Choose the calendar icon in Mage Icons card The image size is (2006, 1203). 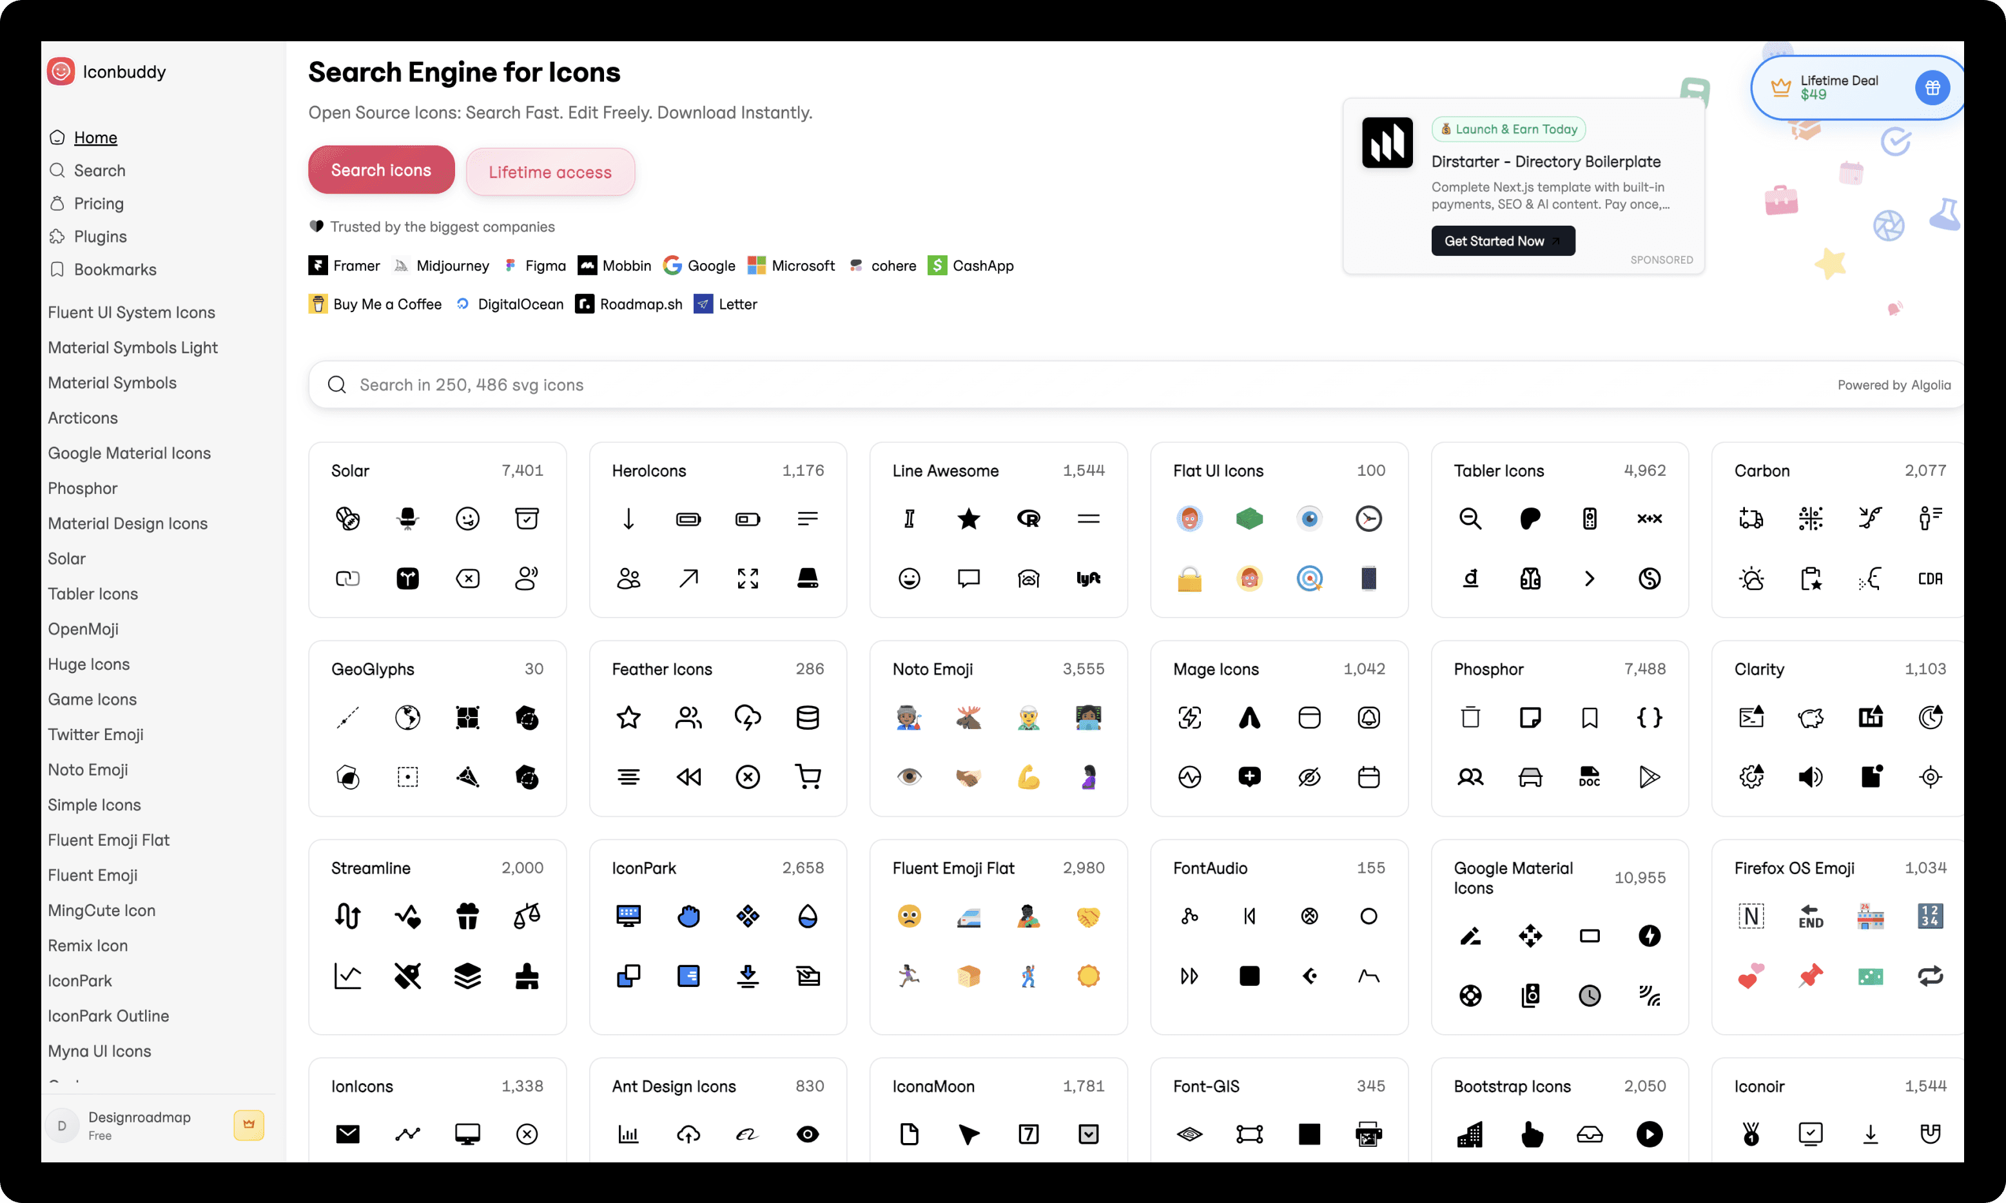coord(1369,778)
